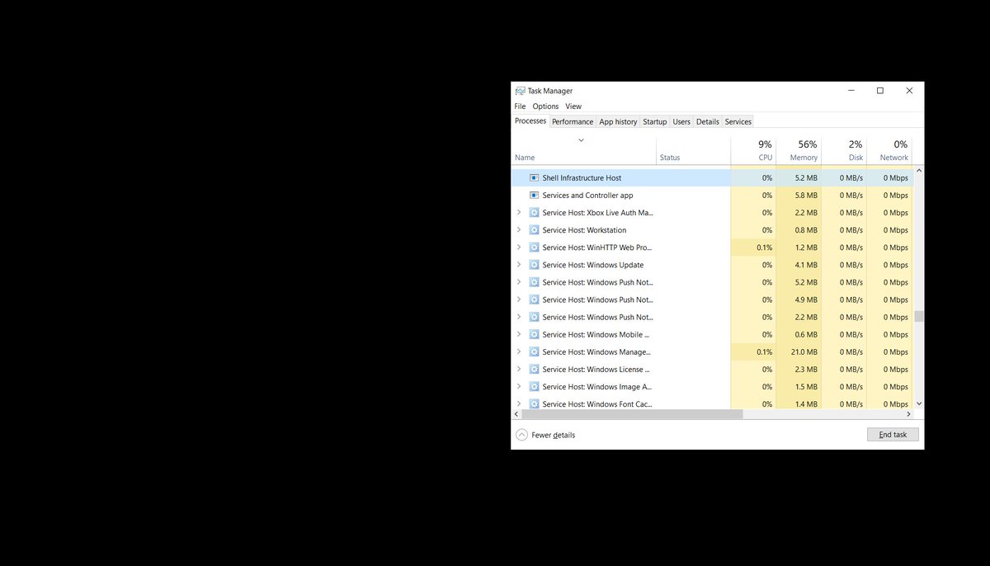Sort by the Name column header
990x566 pixels.
[584, 150]
